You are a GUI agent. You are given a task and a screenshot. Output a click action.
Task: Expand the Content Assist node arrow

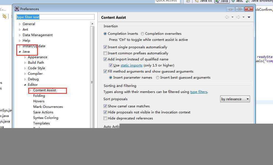point(30,90)
